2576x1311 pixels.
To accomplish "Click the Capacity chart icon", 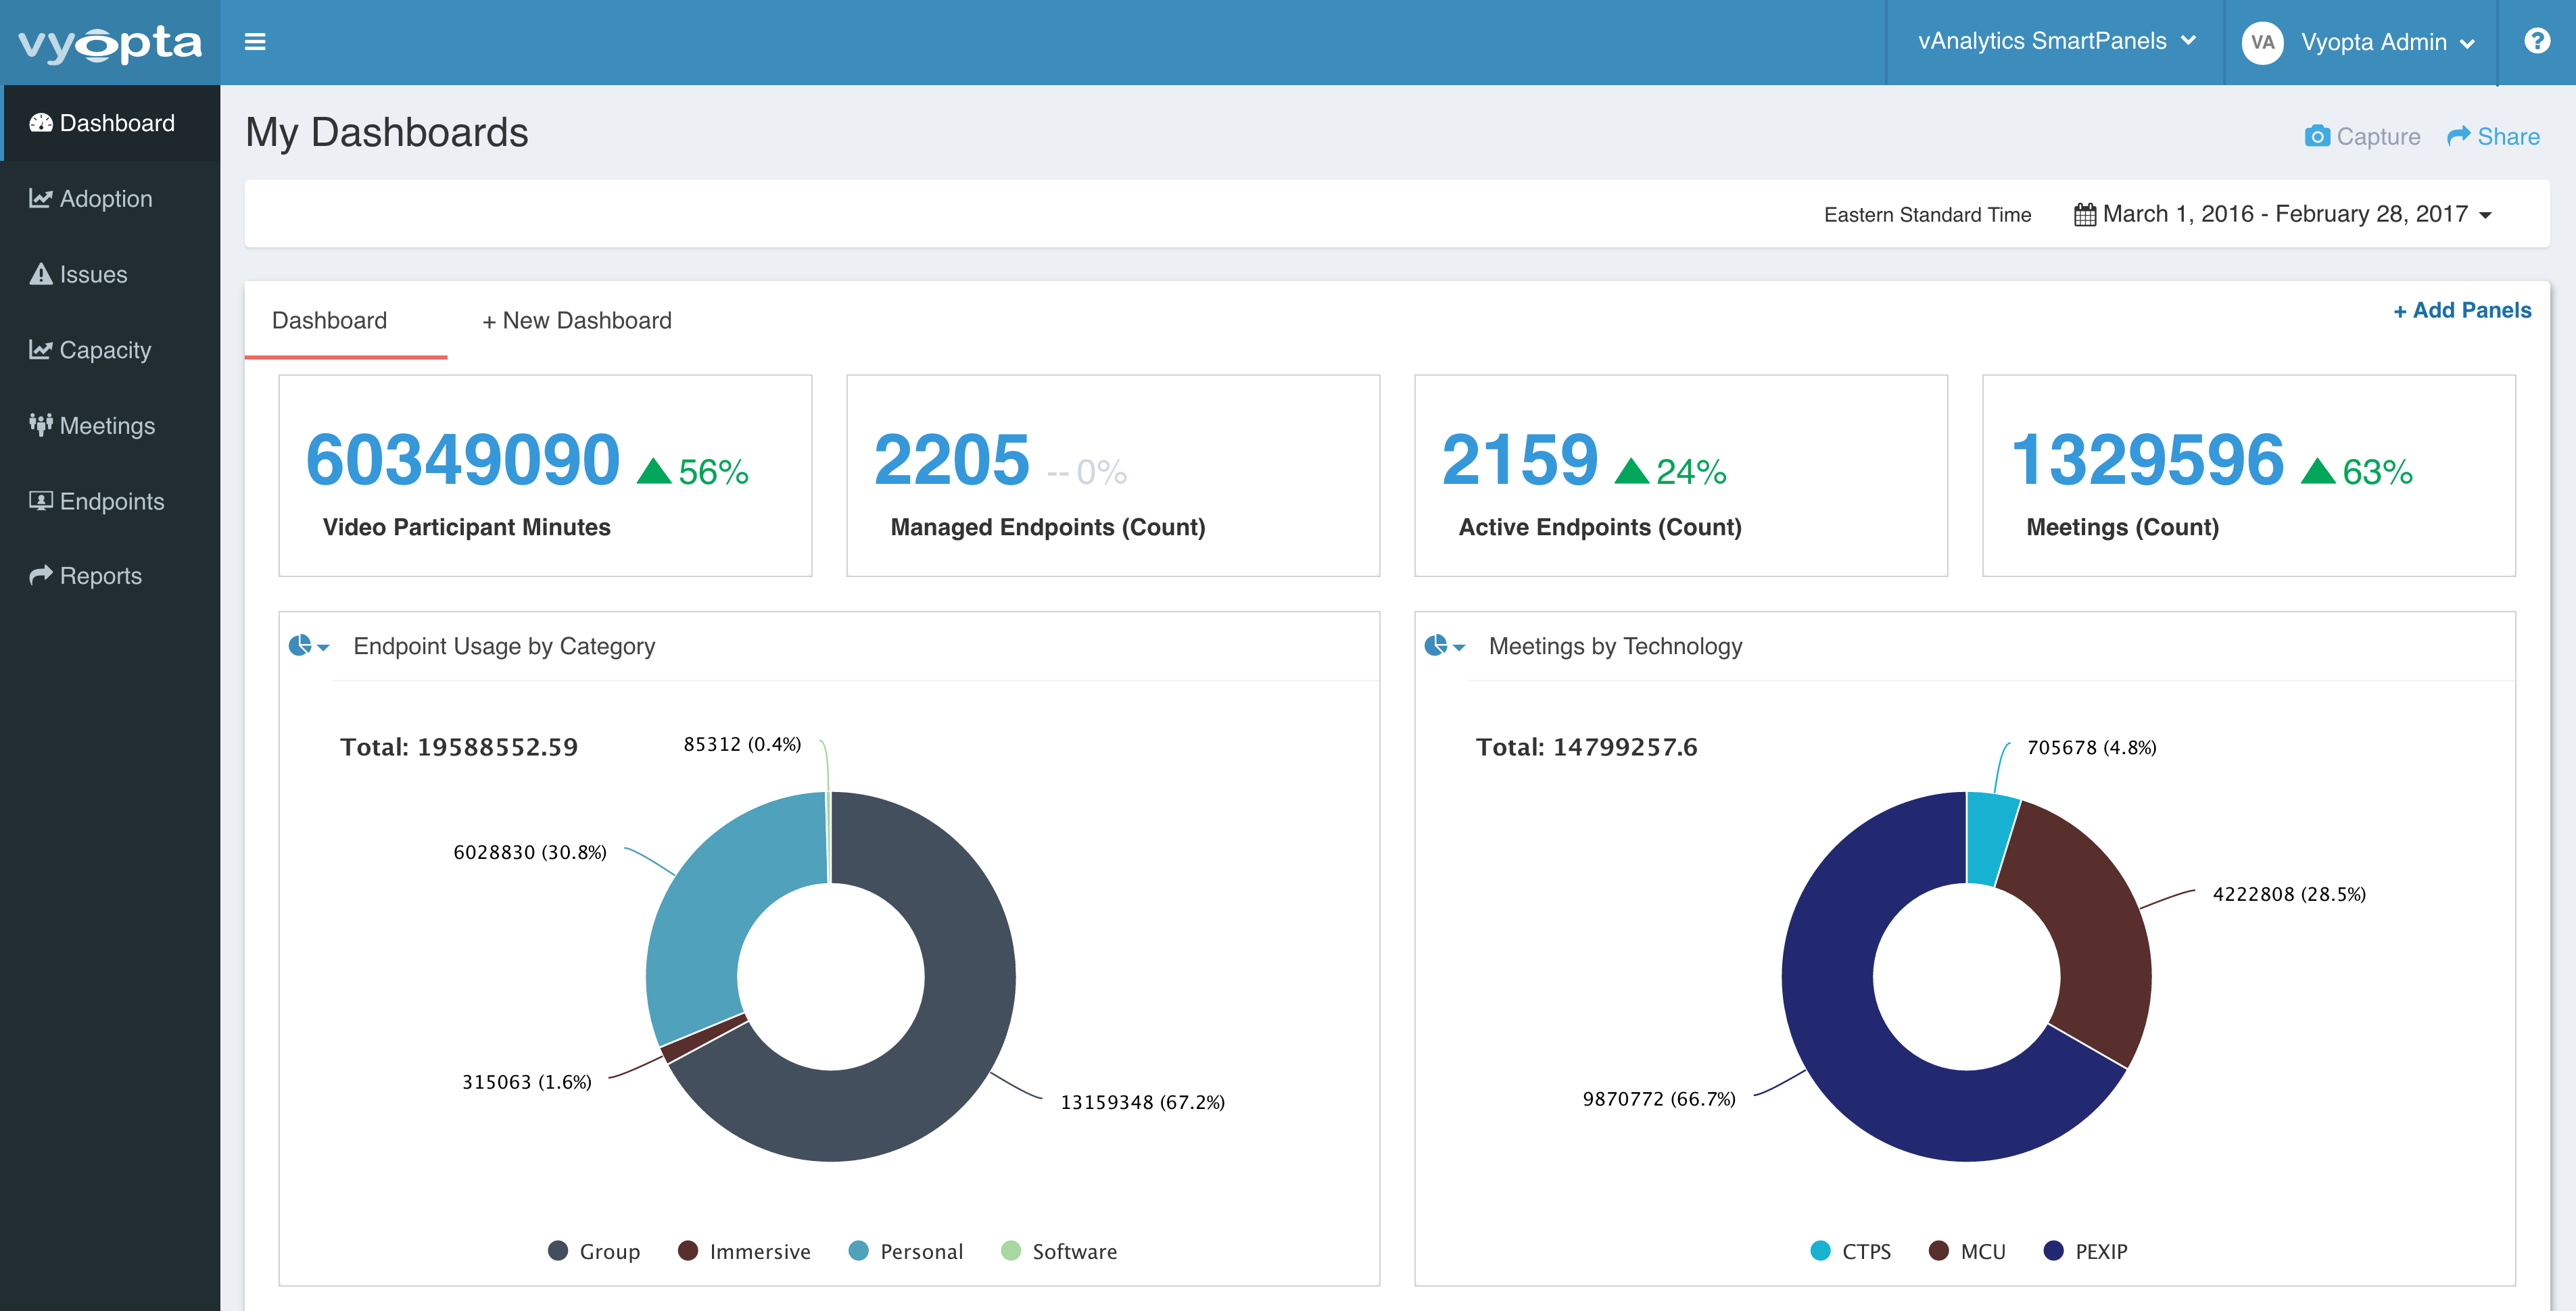I will [39, 350].
